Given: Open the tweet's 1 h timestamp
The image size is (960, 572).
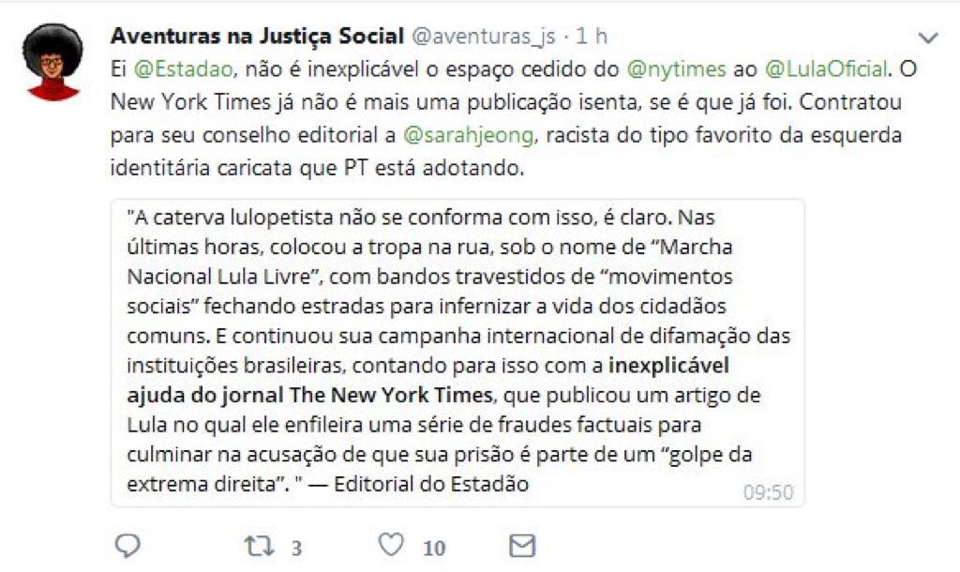Looking at the screenshot, I should (592, 37).
